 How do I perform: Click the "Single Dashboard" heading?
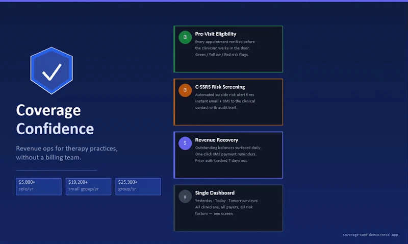(215, 193)
